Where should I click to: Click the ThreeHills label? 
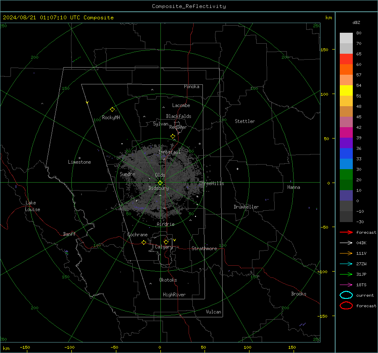point(211,183)
